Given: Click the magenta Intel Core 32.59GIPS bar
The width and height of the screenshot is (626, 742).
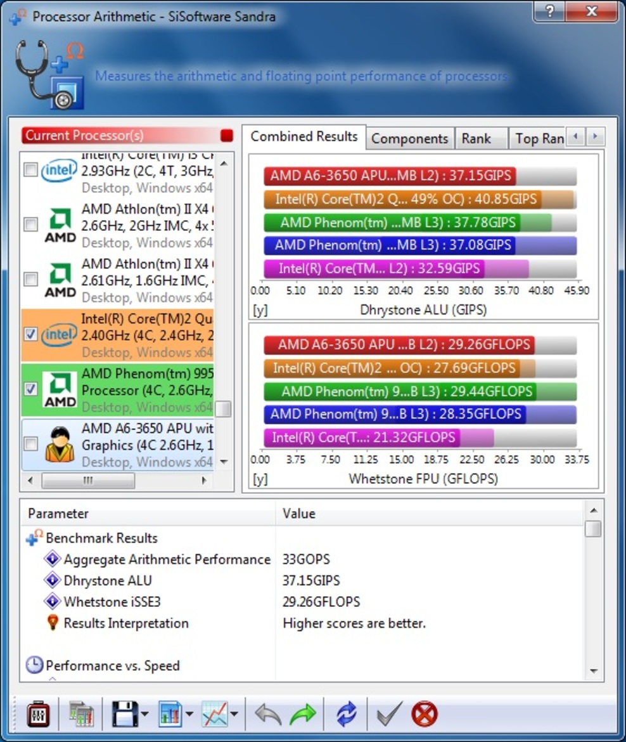Looking at the screenshot, I should click(374, 269).
